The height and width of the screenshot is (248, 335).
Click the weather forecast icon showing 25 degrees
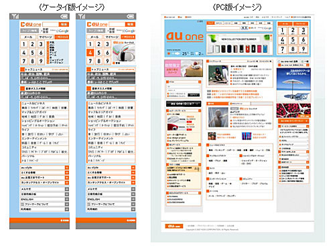(177, 53)
